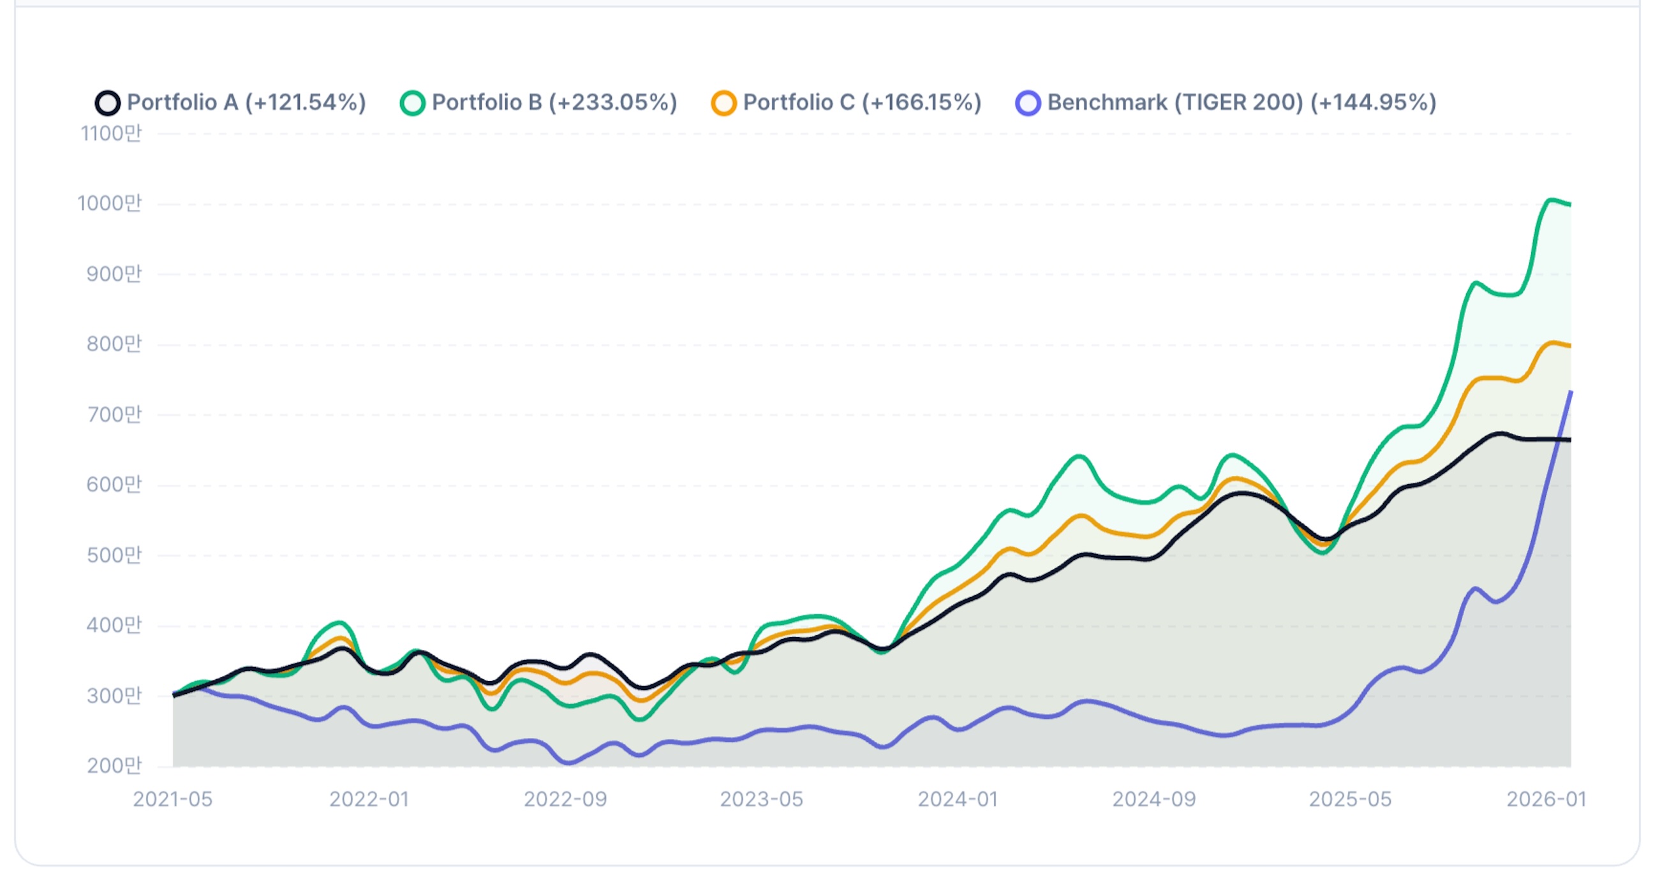Screen dimensions: 1660x875
Task: Click the 2026-01 x-axis date label
Action: pos(1546,799)
